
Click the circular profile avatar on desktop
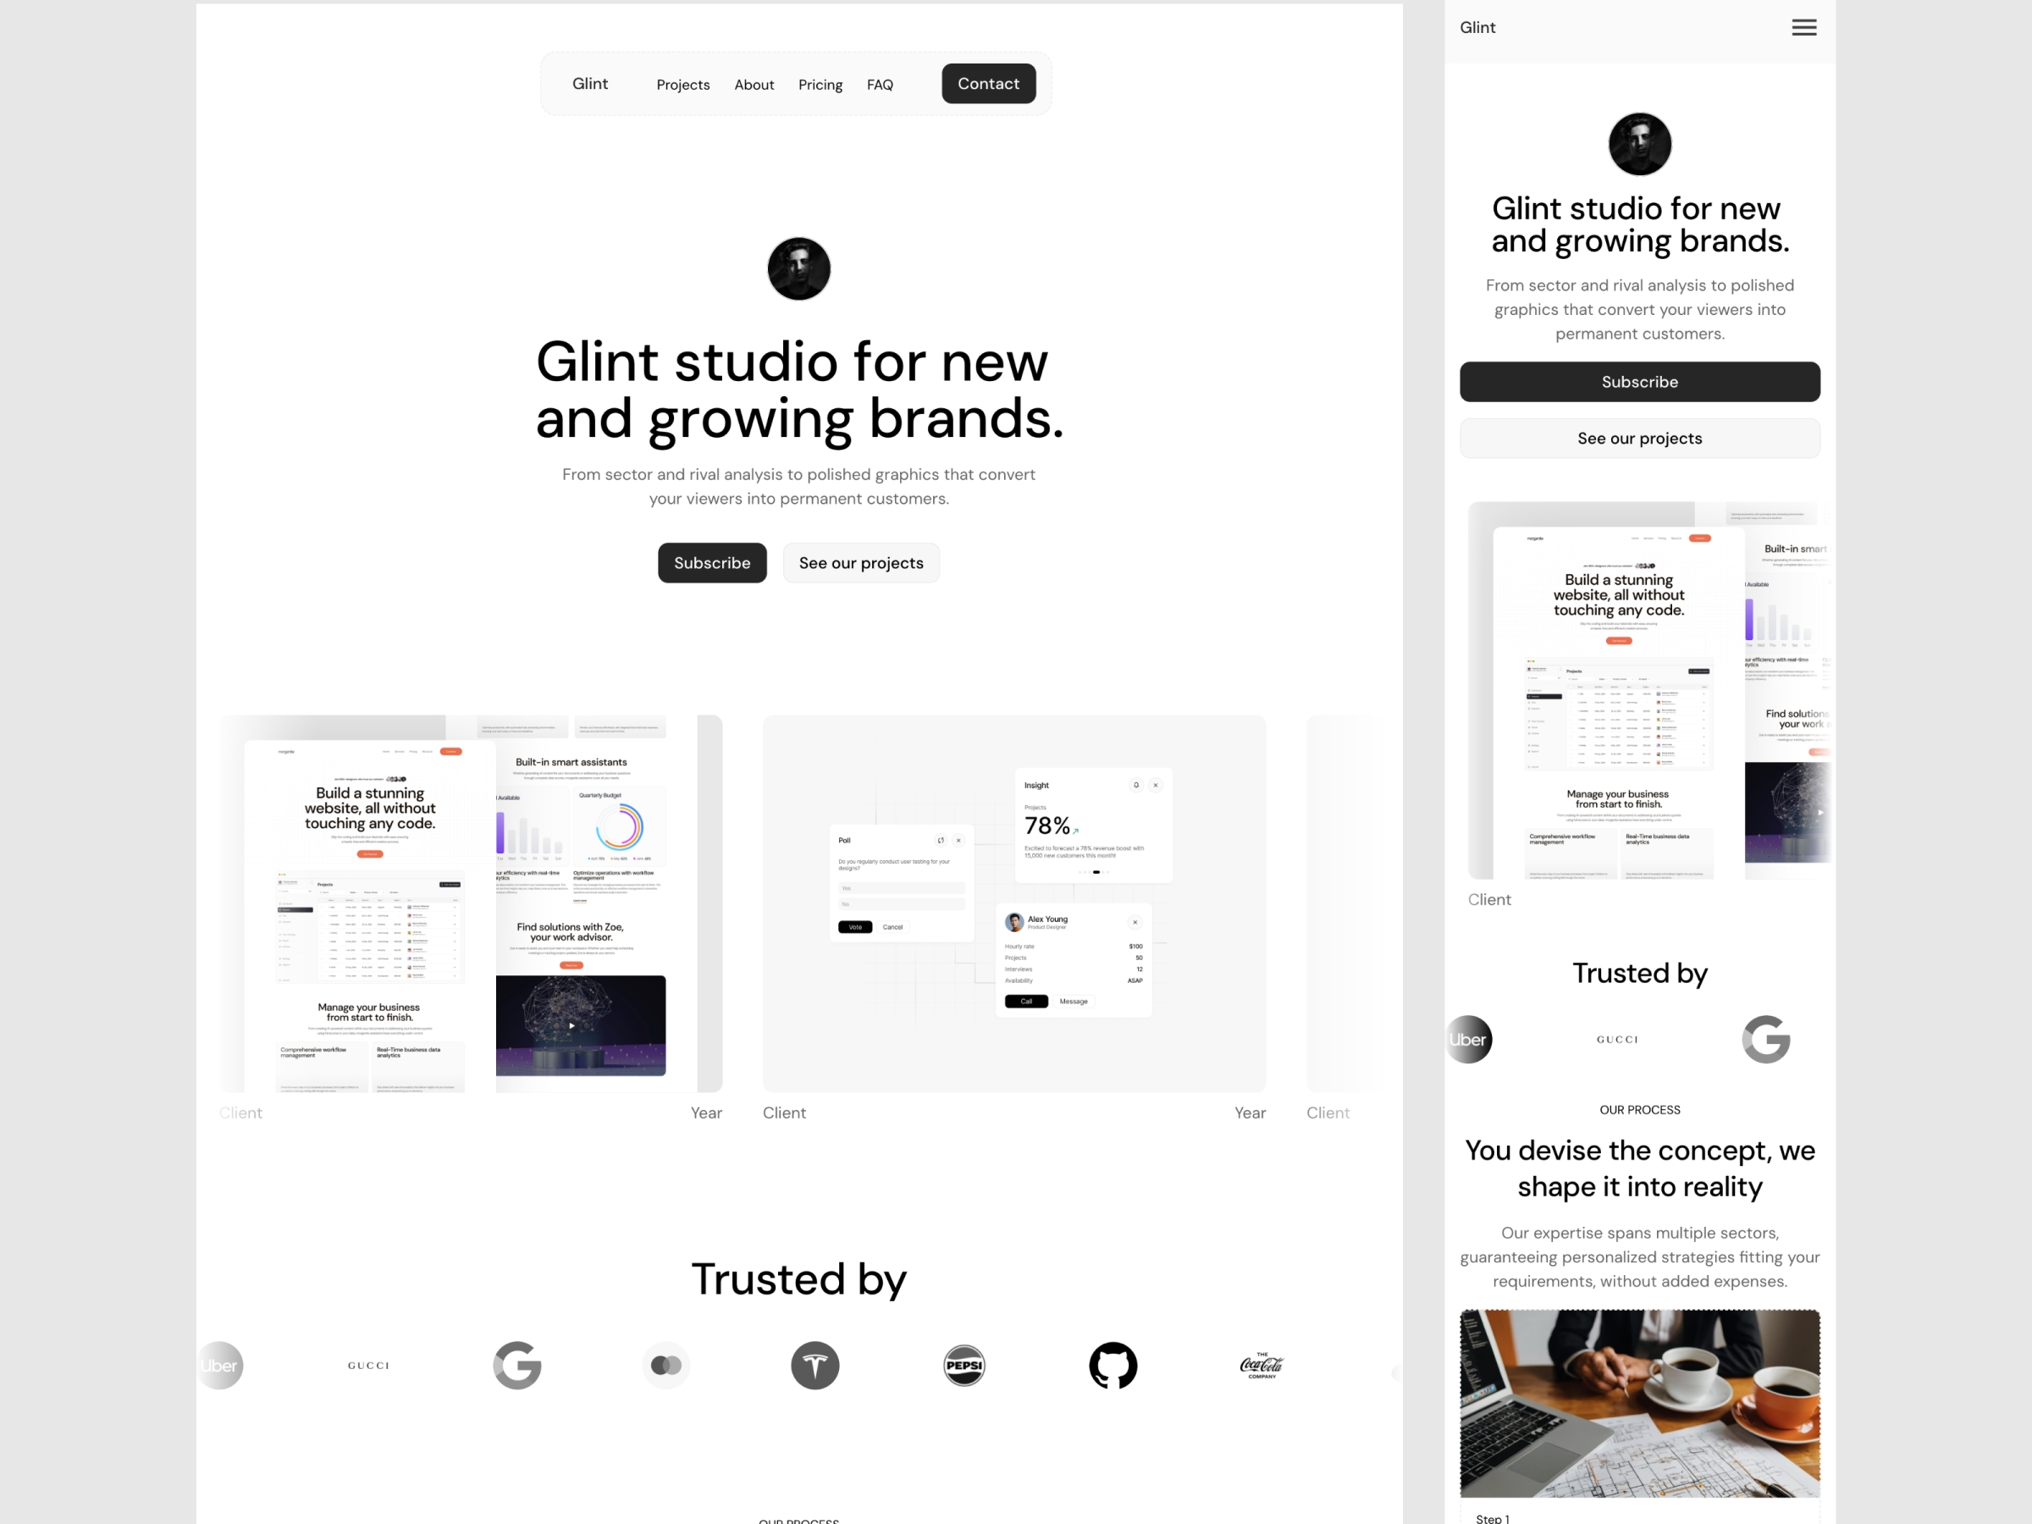point(798,266)
